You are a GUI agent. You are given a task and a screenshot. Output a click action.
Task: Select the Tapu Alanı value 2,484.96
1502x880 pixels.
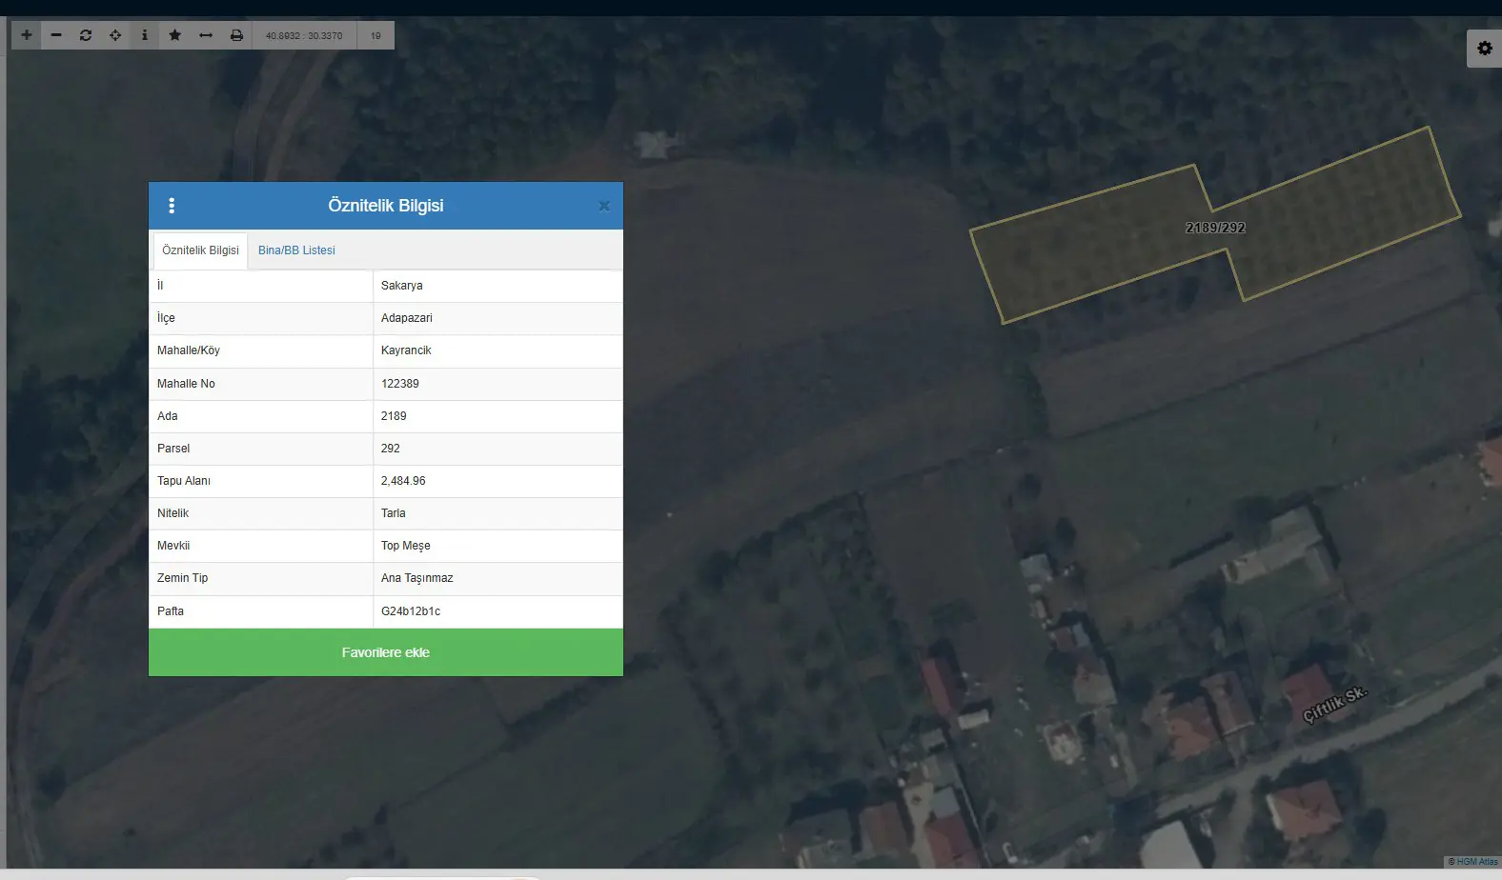pyautogui.click(x=498, y=481)
